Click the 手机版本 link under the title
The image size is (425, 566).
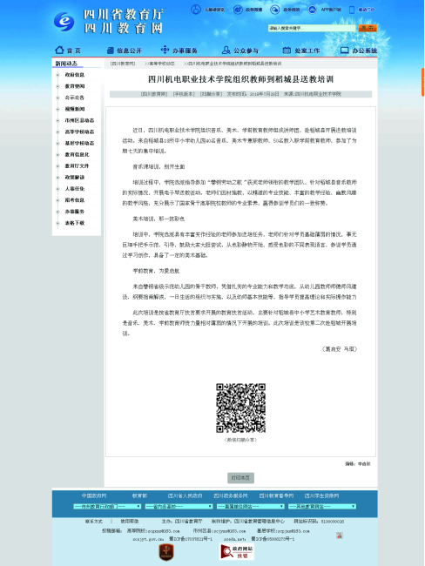tap(184, 94)
